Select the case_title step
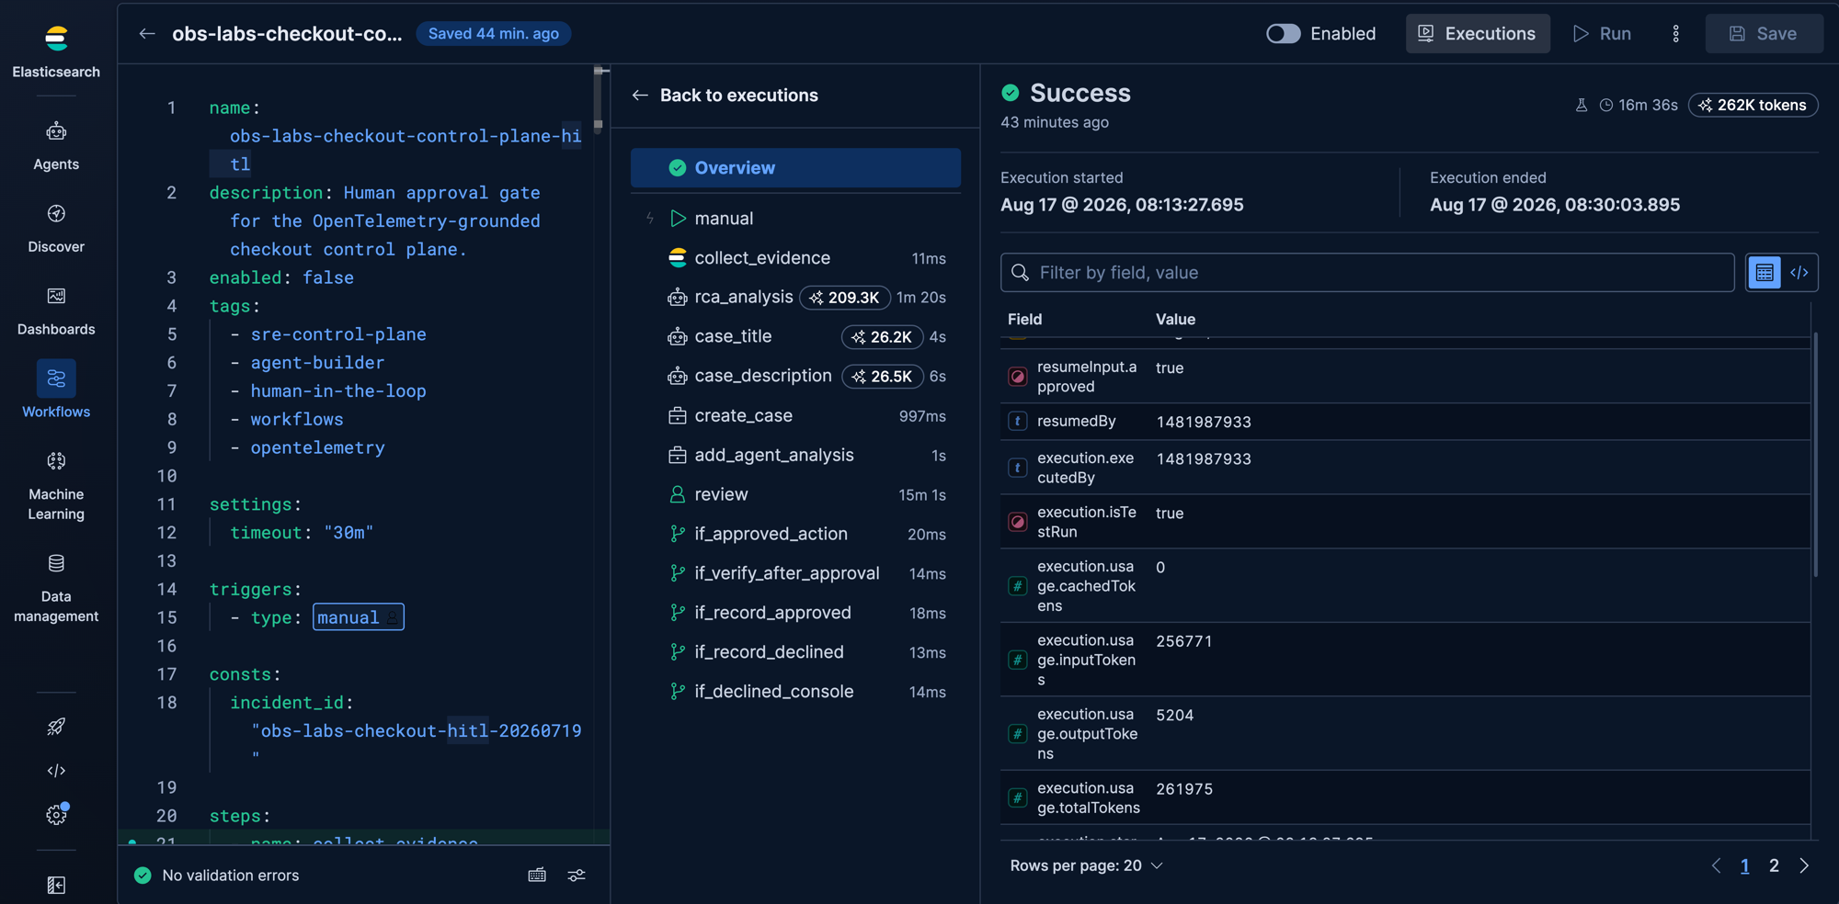Screen dimensions: 1839x904 795,337
